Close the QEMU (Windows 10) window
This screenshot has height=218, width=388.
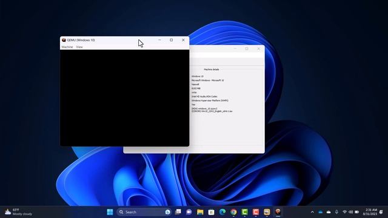coord(183,40)
